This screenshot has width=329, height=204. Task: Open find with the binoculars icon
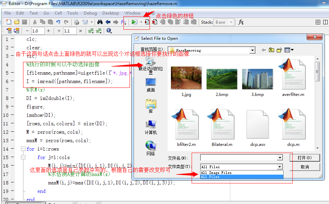point(100,22)
